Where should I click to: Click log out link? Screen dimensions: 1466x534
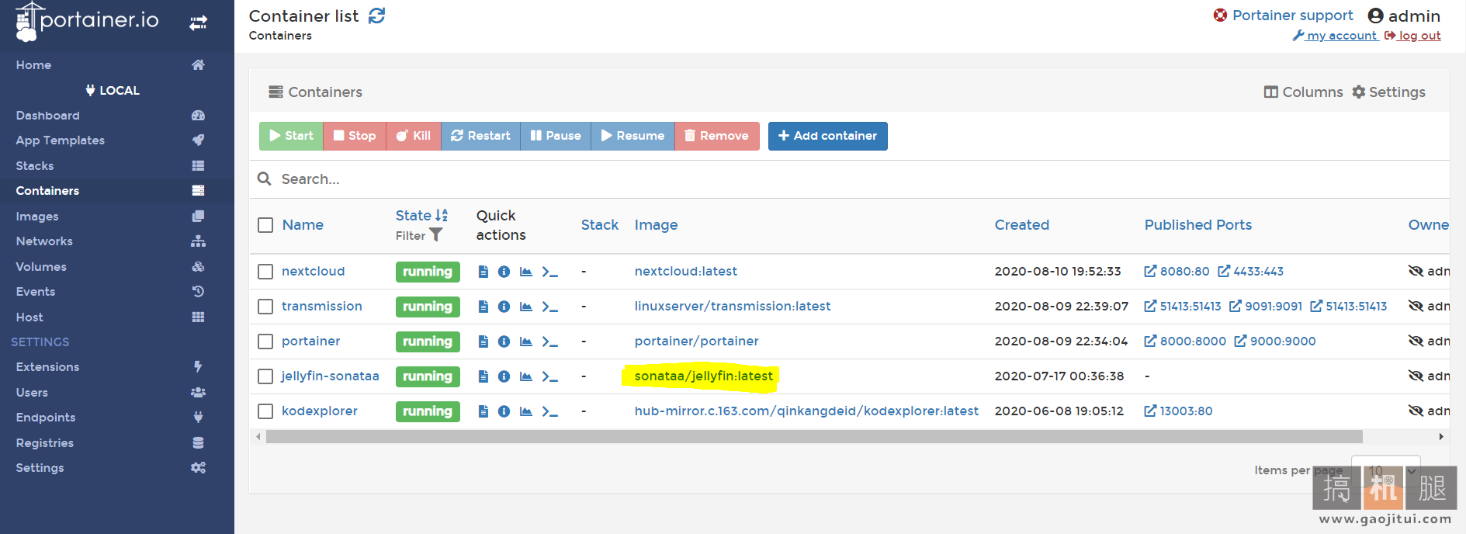1412,36
